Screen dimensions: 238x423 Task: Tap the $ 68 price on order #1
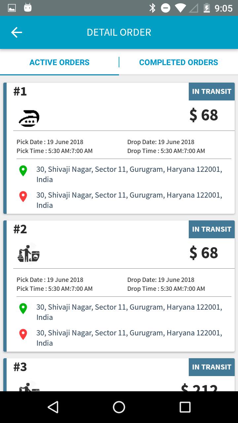pos(204,115)
